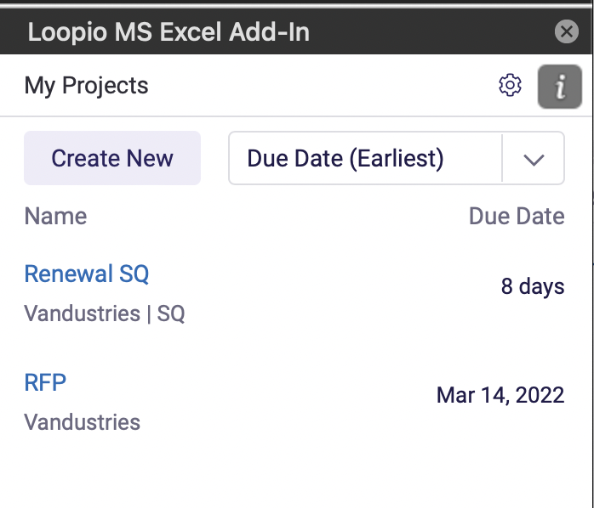Click the info icon button
The image size is (594, 508).
559,87
